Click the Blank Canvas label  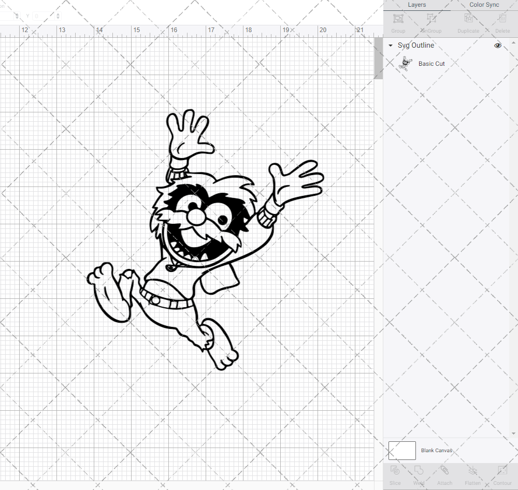point(437,450)
